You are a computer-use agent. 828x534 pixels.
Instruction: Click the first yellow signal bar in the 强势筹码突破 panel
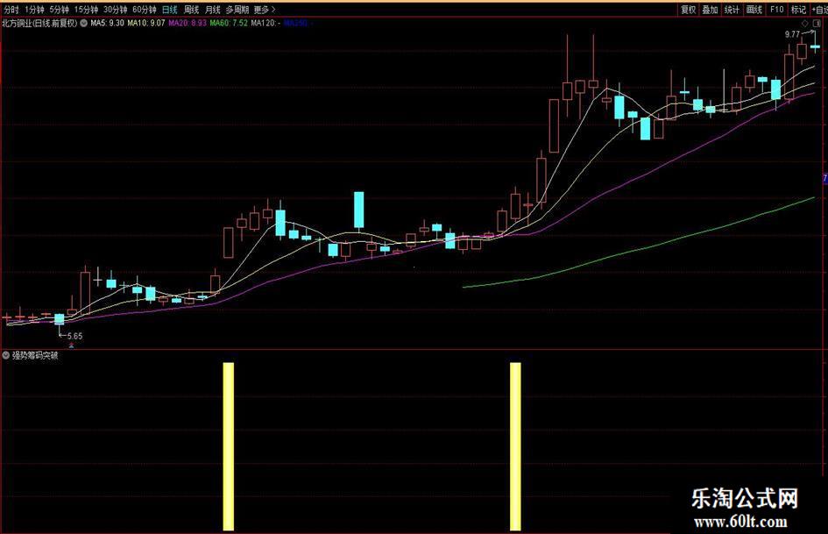[x=228, y=446]
